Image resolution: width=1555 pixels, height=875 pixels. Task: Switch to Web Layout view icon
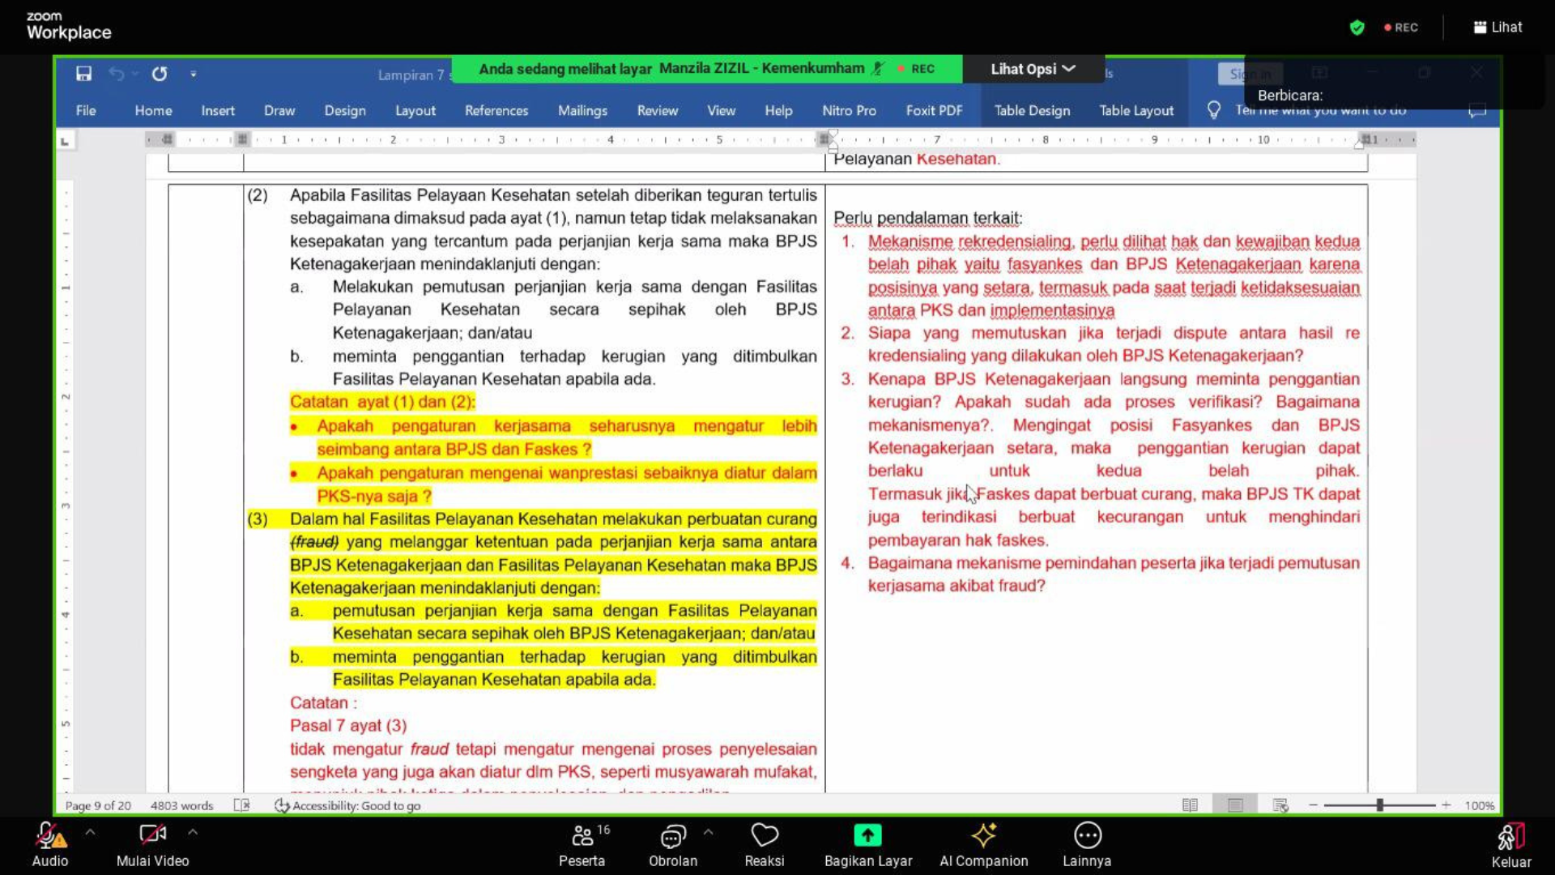[1280, 805]
